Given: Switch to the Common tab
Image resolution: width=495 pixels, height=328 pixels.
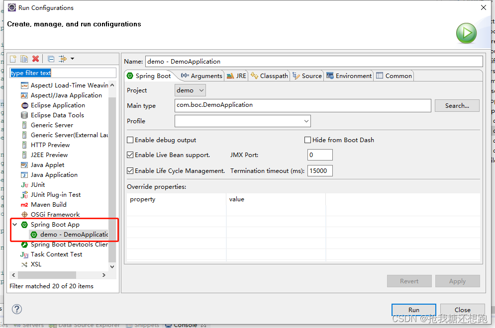Looking at the screenshot, I should [x=394, y=76].
